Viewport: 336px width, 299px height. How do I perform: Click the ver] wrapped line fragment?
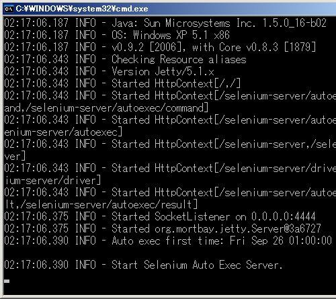[15, 157]
